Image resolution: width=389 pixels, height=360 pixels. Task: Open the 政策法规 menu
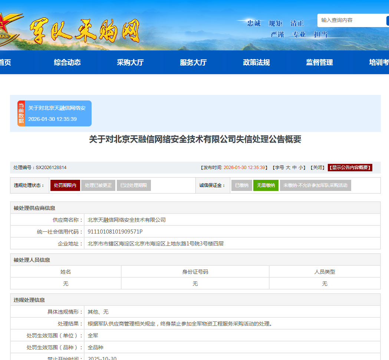pos(255,63)
